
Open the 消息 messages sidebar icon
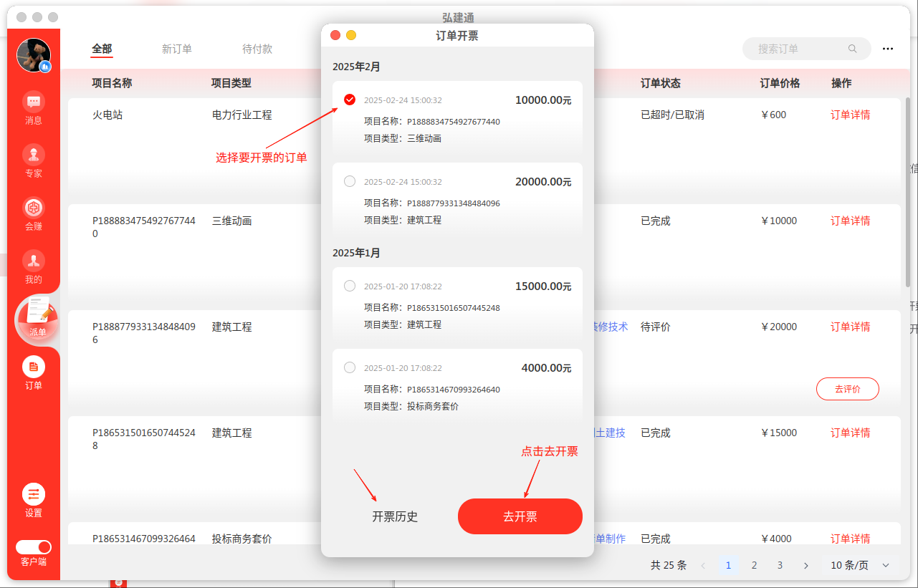point(34,102)
